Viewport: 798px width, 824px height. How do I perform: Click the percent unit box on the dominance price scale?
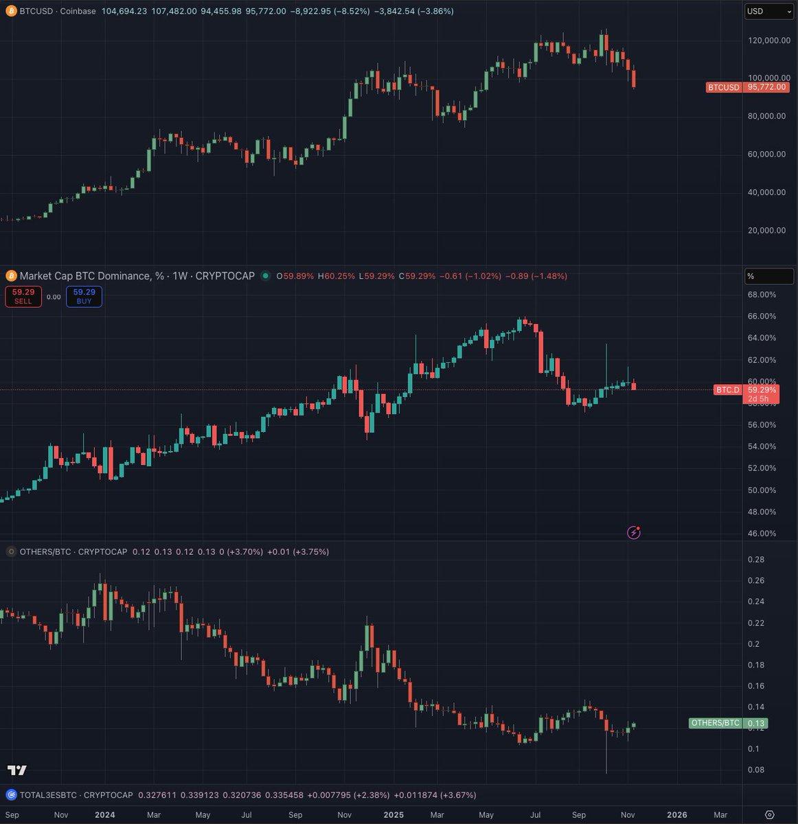(x=768, y=276)
